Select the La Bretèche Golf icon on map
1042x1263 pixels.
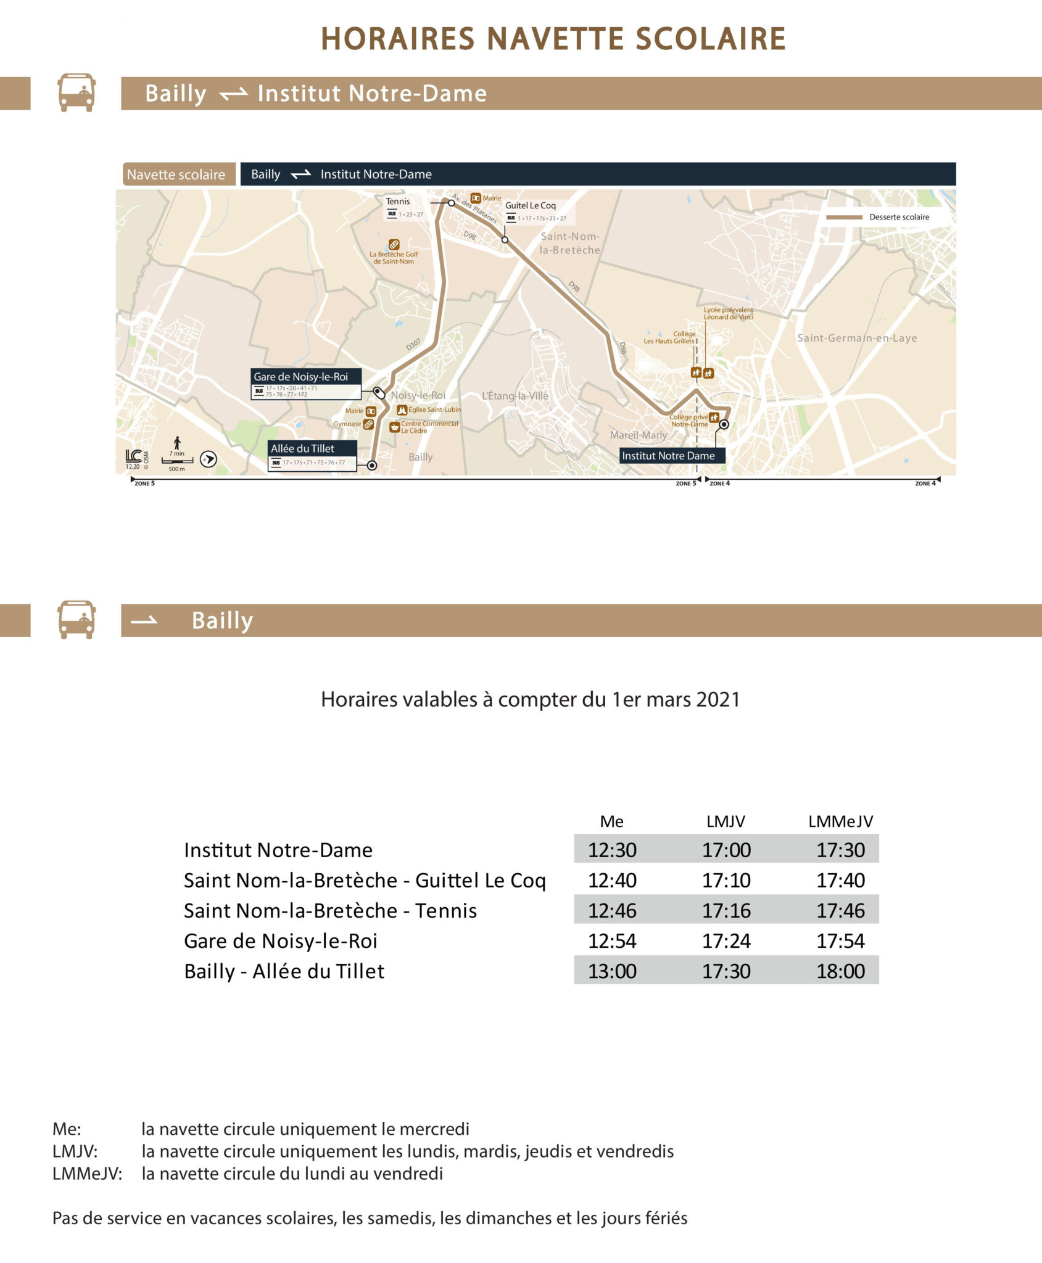point(394,244)
